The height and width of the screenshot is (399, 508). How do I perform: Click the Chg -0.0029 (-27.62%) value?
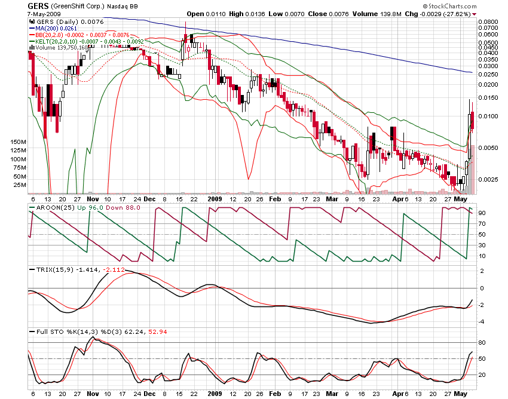pos(437,14)
